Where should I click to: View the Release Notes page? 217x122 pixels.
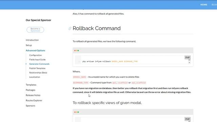tap(33, 95)
